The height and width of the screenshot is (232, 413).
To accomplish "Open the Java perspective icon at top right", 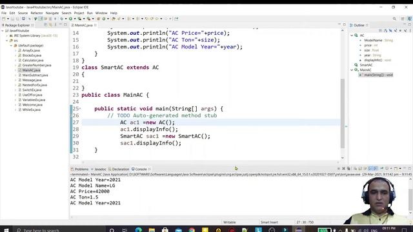I will (409, 19).
